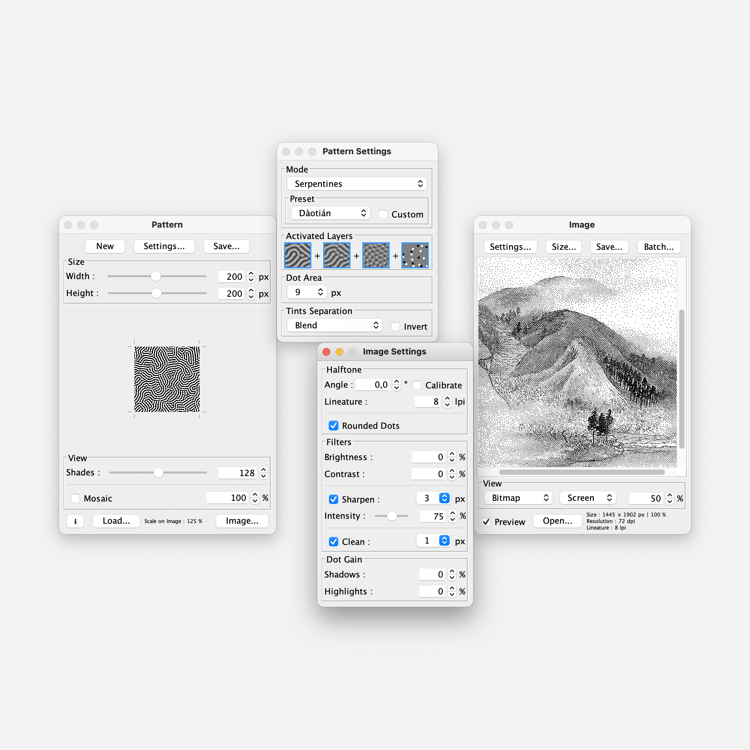
Task: Open the Dàotián preset dropdown
Action: pyautogui.click(x=330, y=213)
